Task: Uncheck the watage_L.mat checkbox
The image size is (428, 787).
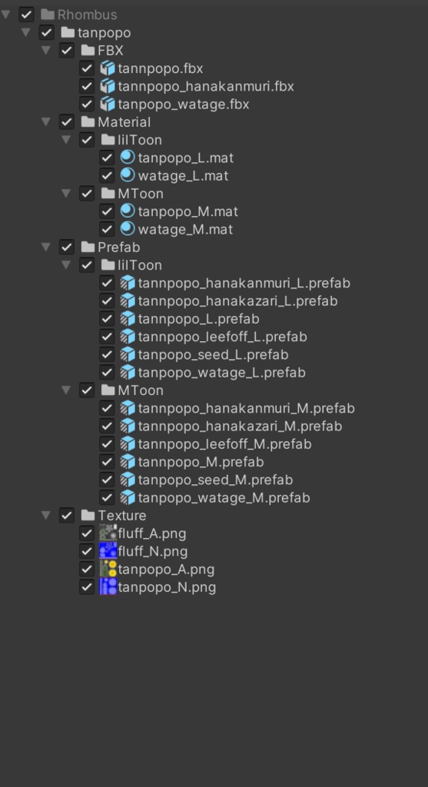Action: coord(107,176)
